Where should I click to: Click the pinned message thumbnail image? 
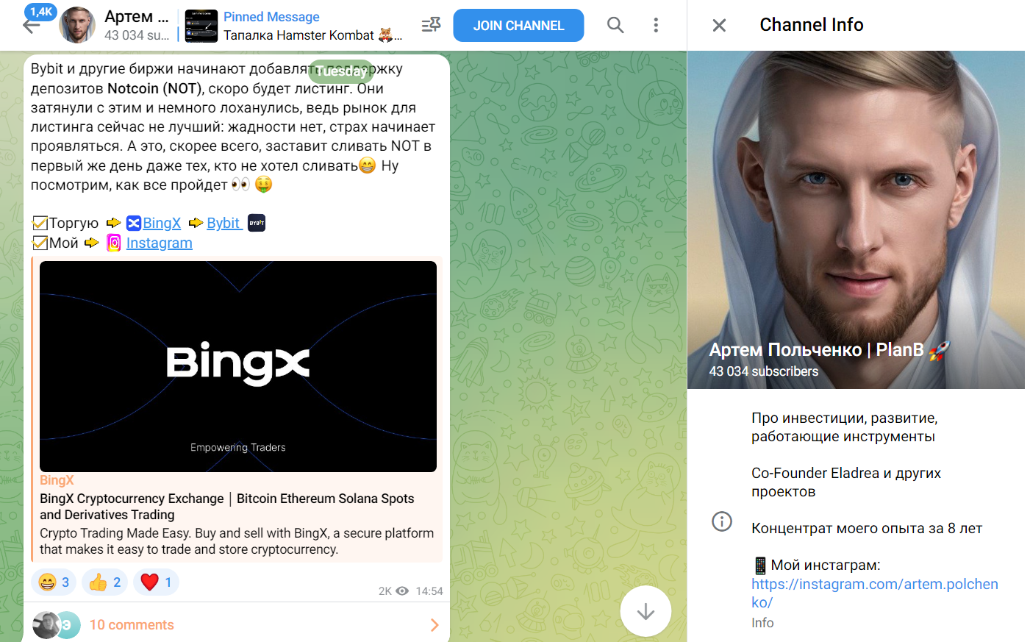pyautogui.click(x=201, y=26)
